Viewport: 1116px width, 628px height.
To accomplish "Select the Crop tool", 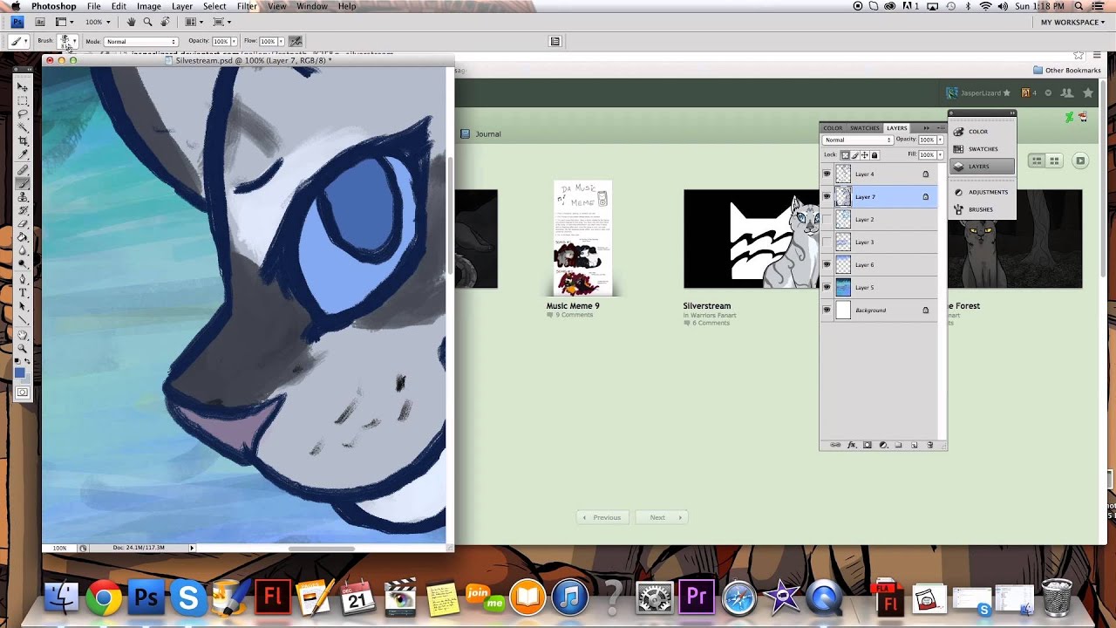I will [x=23, y=140].
